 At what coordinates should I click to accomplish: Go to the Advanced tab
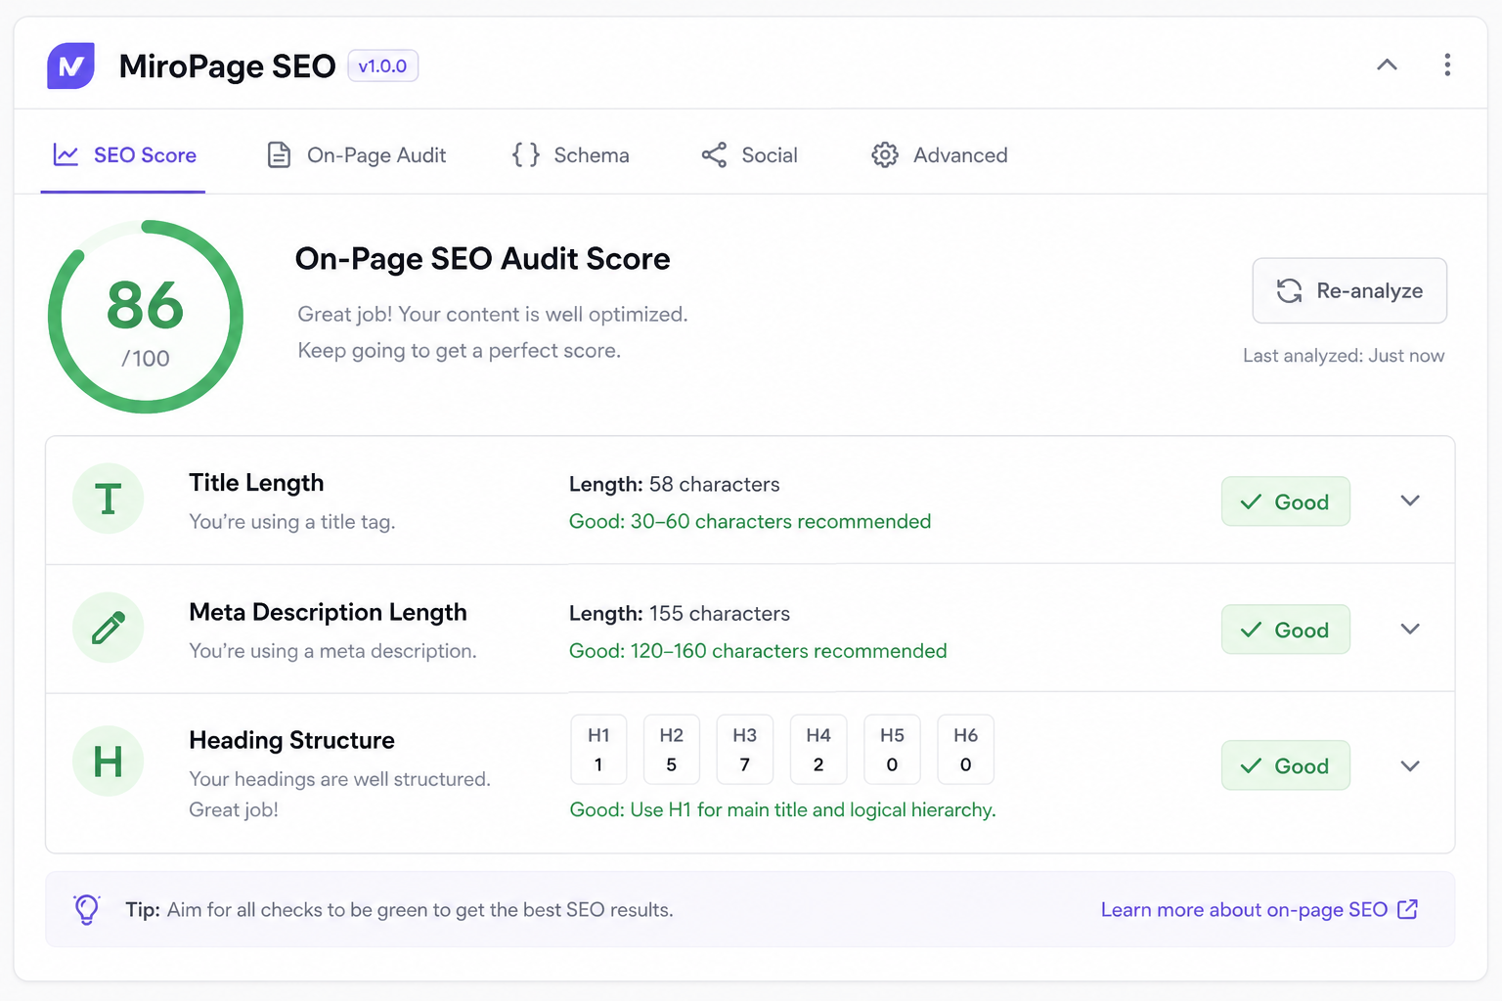(x=939, y=154)
